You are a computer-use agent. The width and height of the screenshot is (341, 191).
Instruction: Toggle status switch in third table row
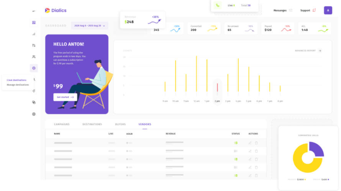click(x=236, y=159)
